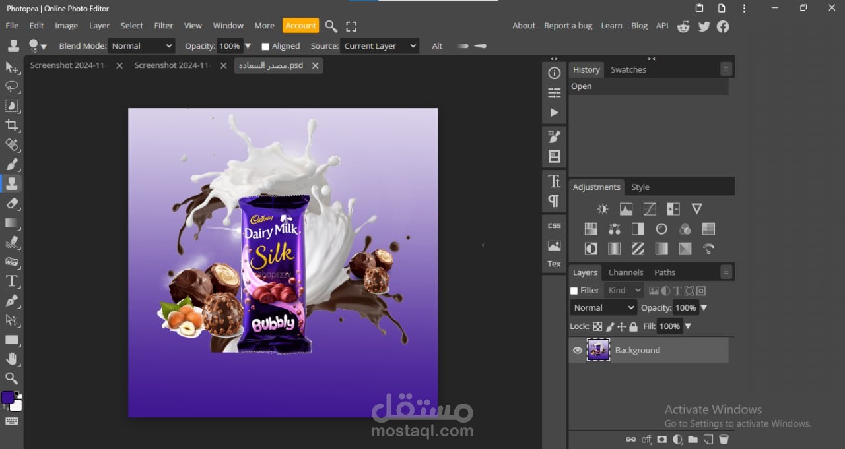Screen dimensions: 845x449
Task: Open the File menu
Action: click(12, 26)
